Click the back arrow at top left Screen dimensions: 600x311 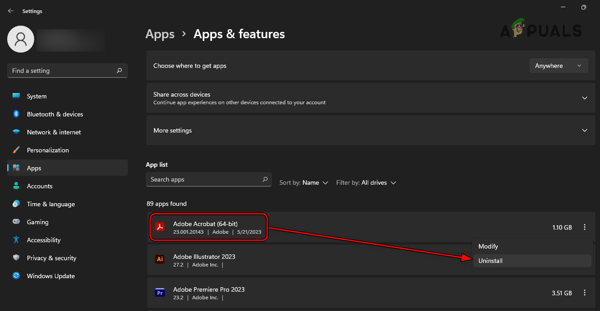click(10, 10)
